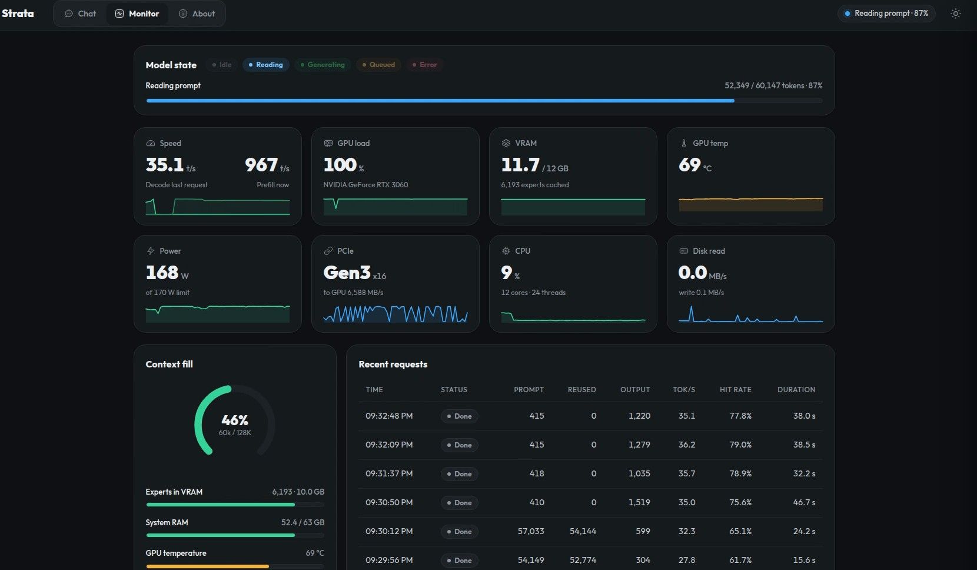Image resolution: width=977 pixels, height=570 pixels.
Task: Click the HIT RATE column header
Action: (736, 390)
